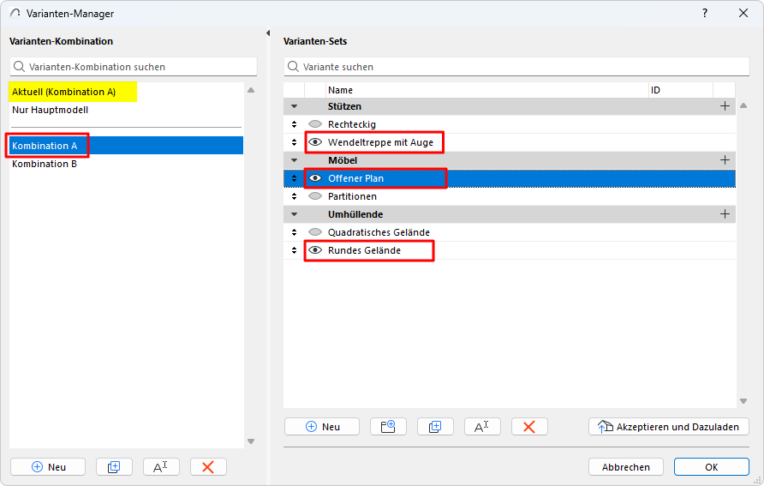
Task: Close the Varianten-Manager dialog
Action: [743, 13]
